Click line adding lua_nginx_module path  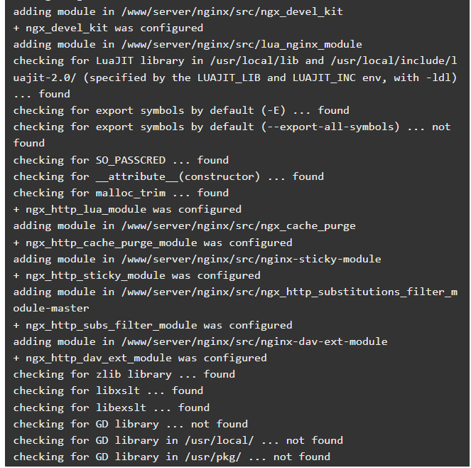(188, 45)
